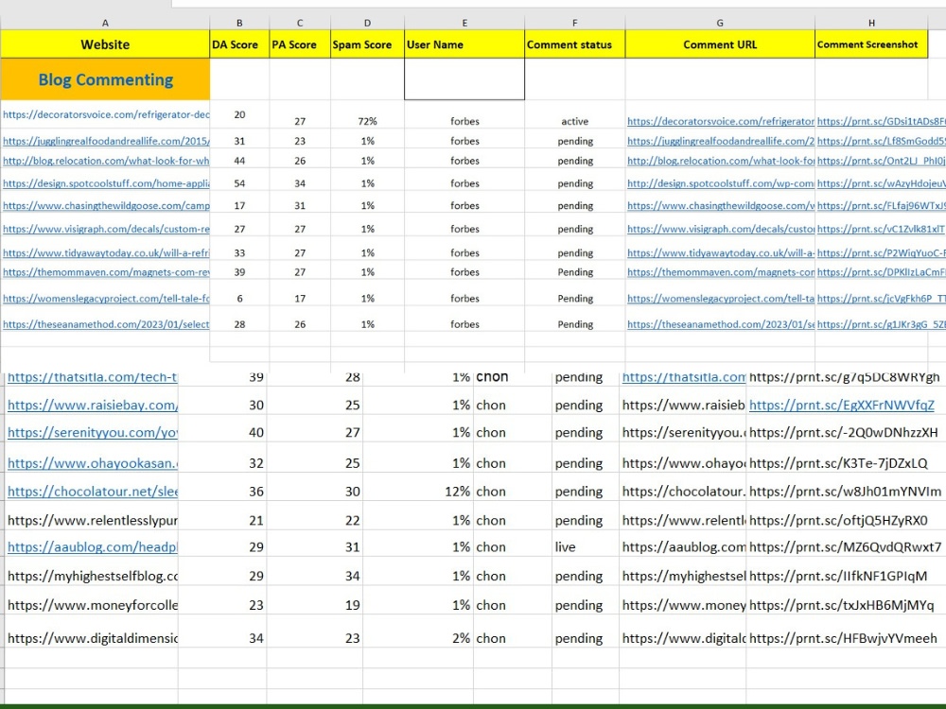The height and width of the screenshot is (709, 946).
Task: Open the prnt.sc/EgXXFrNWVfqZ screenshot link
Action: point(842,406)
